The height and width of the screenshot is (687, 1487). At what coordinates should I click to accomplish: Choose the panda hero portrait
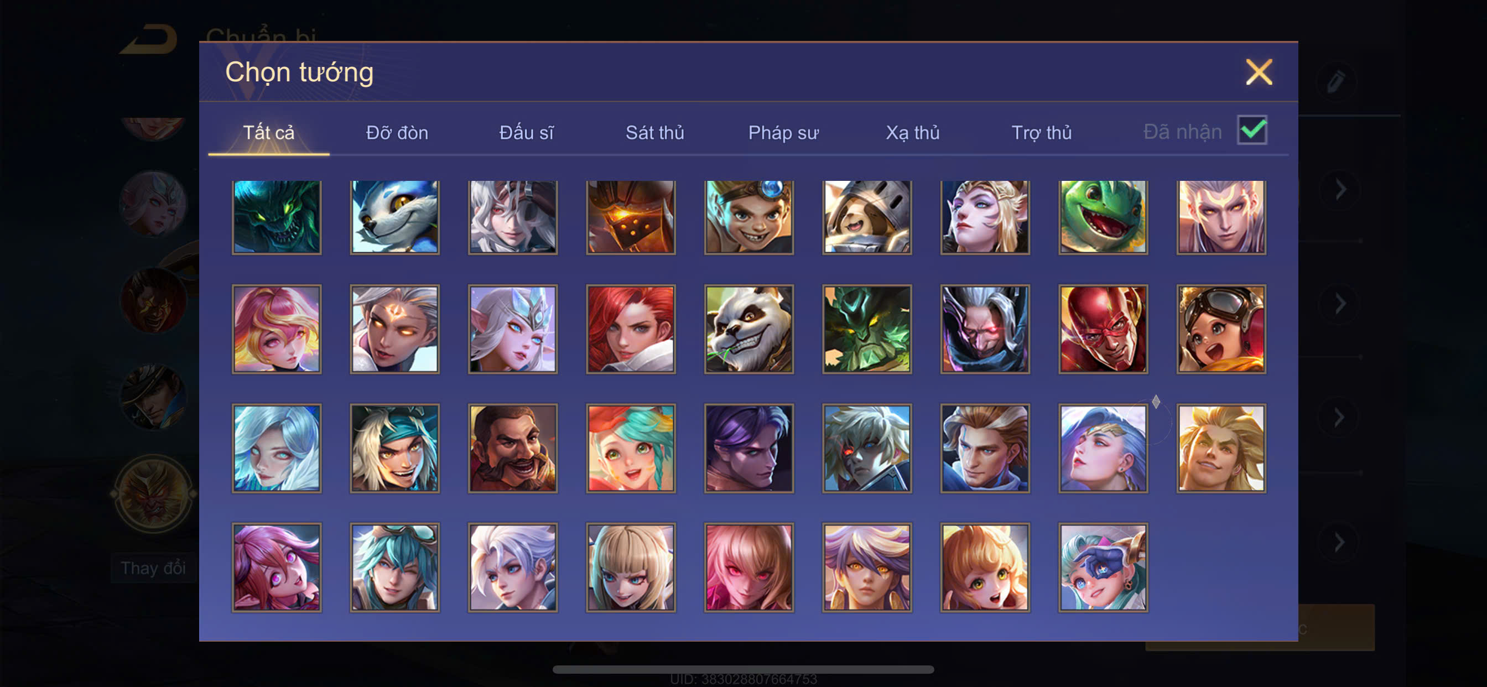pyautogui.click(x=748, y=329)
